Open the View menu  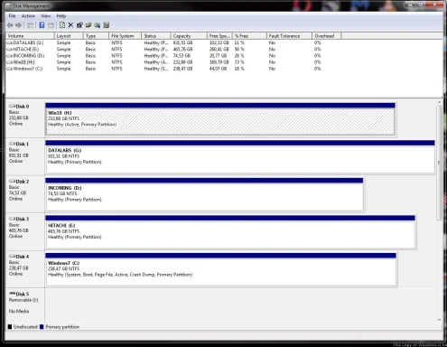45,16
